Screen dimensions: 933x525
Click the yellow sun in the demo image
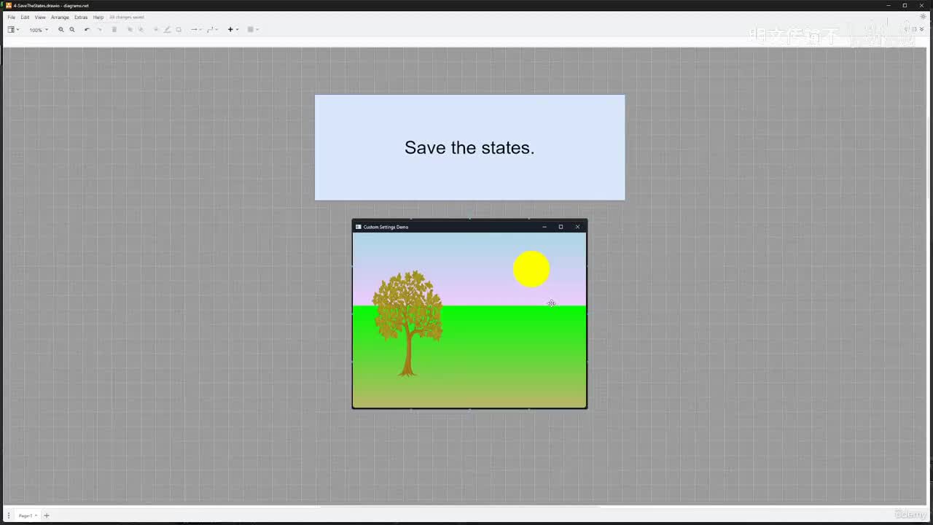531,269
